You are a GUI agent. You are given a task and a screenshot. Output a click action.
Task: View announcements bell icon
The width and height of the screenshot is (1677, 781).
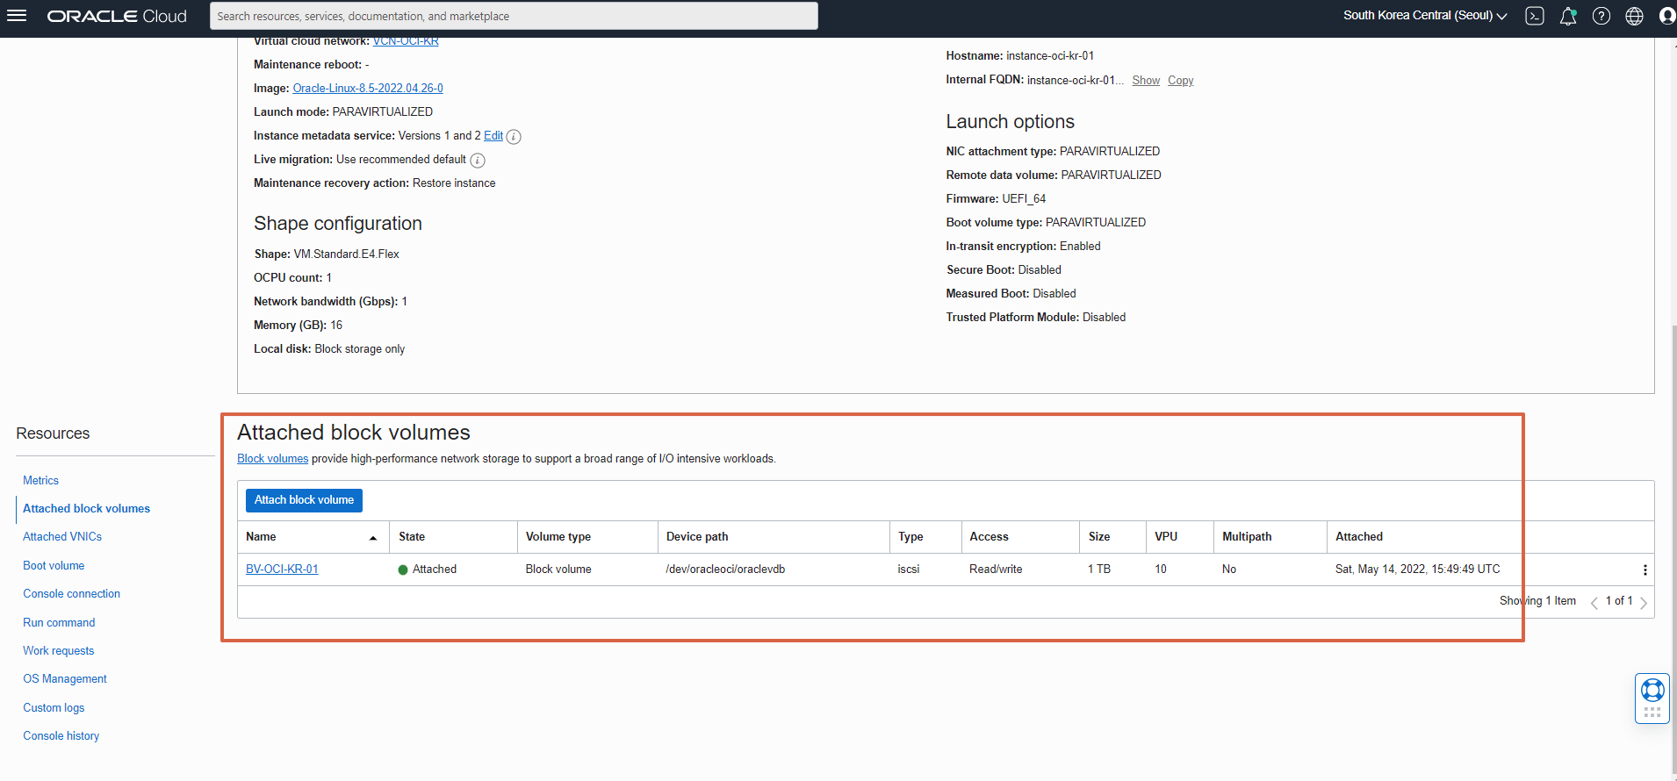click(x=1568, y=16)
